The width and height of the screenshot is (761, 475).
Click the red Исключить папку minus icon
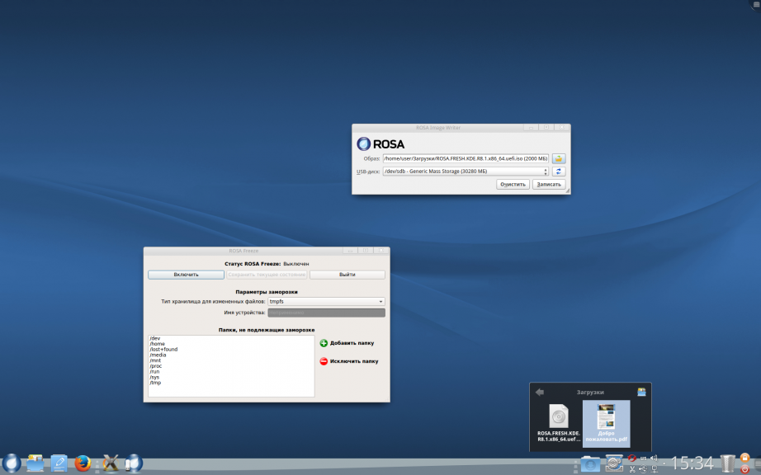[x=324, y=361]
